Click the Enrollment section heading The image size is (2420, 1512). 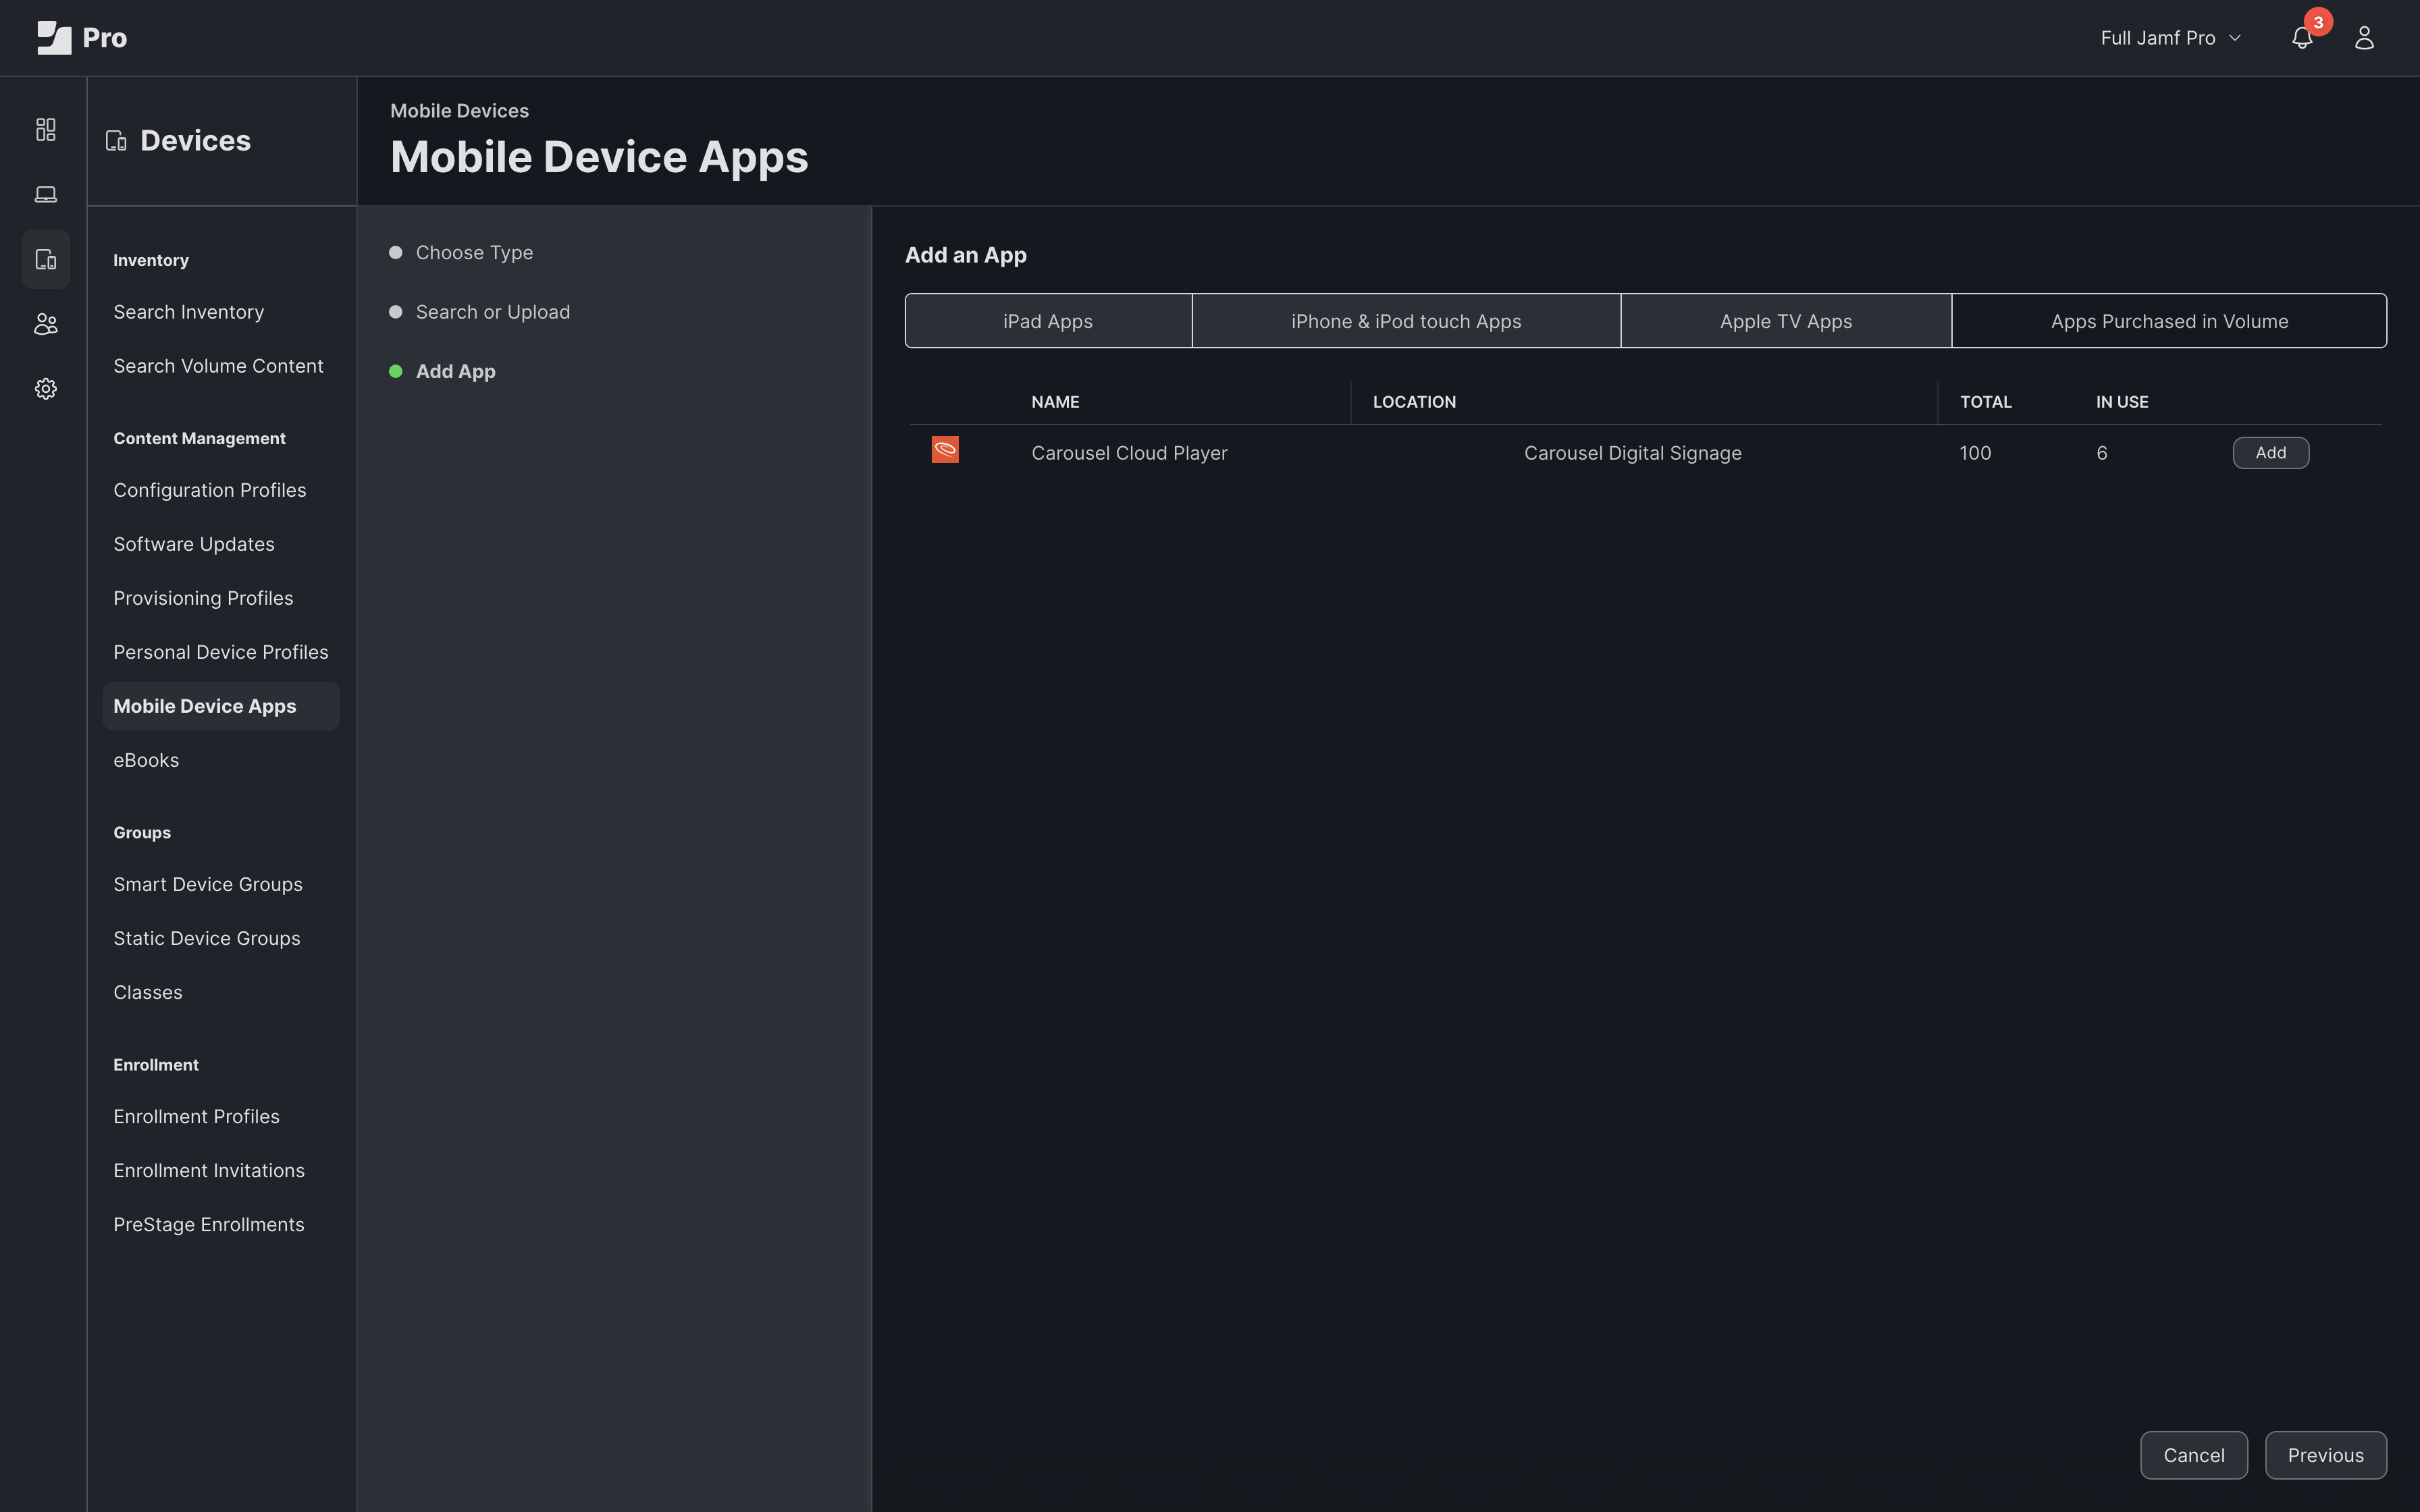pyautogui.click(x=156, y=1064)
